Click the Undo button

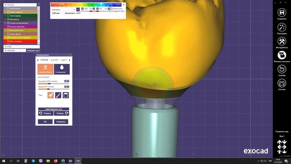tap(45, 113)
